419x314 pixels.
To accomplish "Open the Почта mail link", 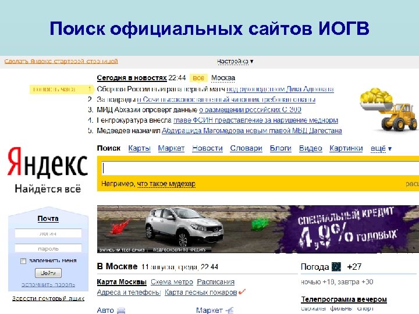I will tap(48, 219).
